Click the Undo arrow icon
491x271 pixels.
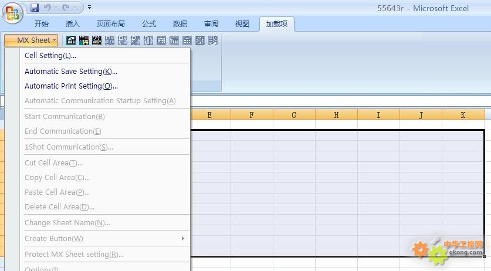pyautogui.click(x=48, y=7)
